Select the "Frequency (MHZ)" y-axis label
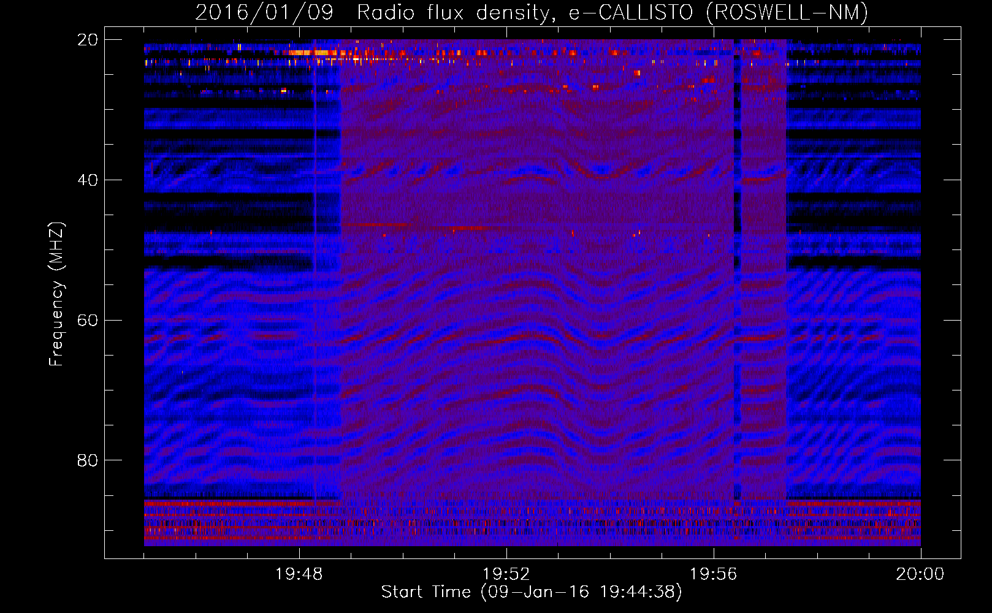The image size is (992, 613). (x=56, y=294)
